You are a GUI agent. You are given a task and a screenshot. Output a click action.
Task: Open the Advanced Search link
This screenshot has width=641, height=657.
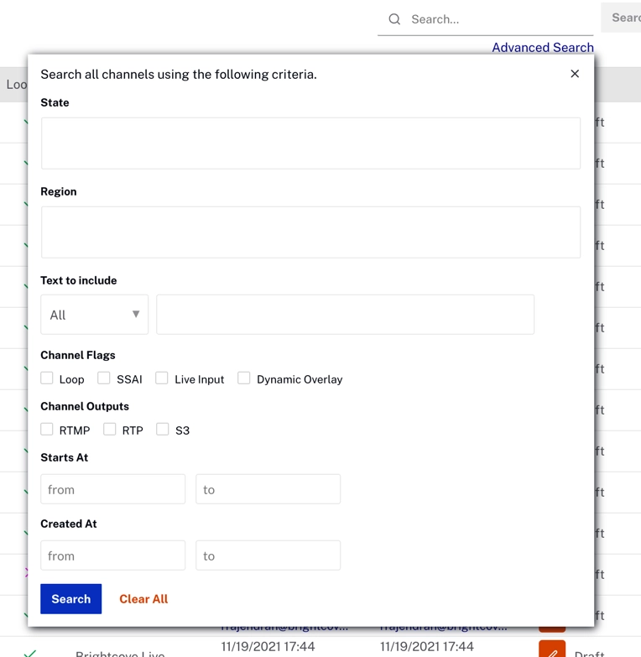[542, 47]
